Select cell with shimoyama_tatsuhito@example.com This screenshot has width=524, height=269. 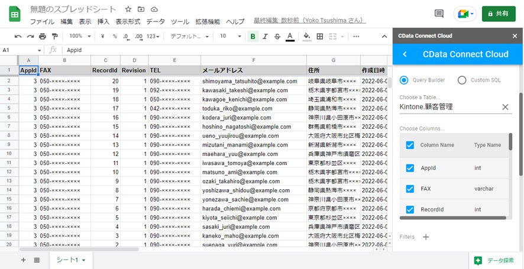[x=254, y=81]
